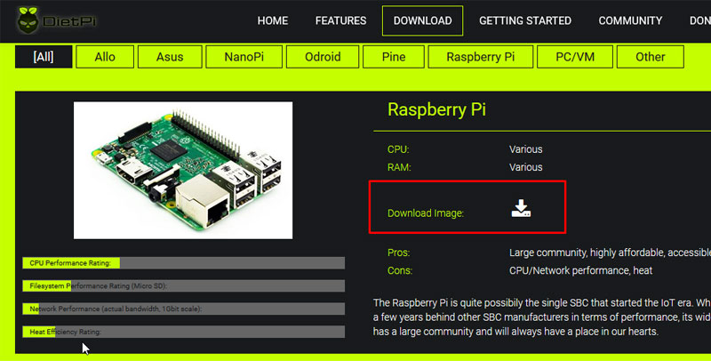Click the Pros: label
The height and width of the screenshot is (361, 711).
coord(398,253)
